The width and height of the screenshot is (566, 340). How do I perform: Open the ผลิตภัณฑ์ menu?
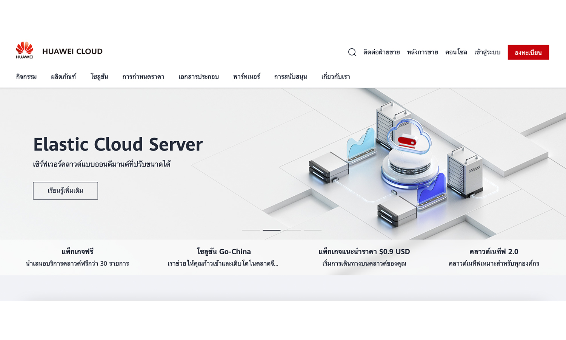(63, 77)
